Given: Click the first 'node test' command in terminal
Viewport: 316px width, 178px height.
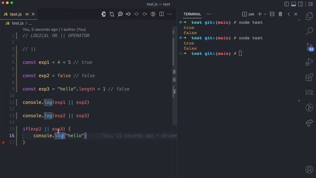Looking at the screenshot, I should click(x=251, y=22).
